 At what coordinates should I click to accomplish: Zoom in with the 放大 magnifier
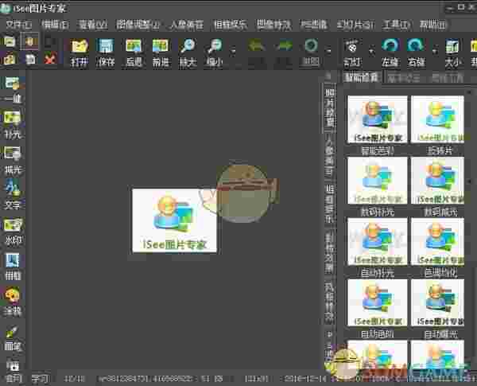point(188,53)
